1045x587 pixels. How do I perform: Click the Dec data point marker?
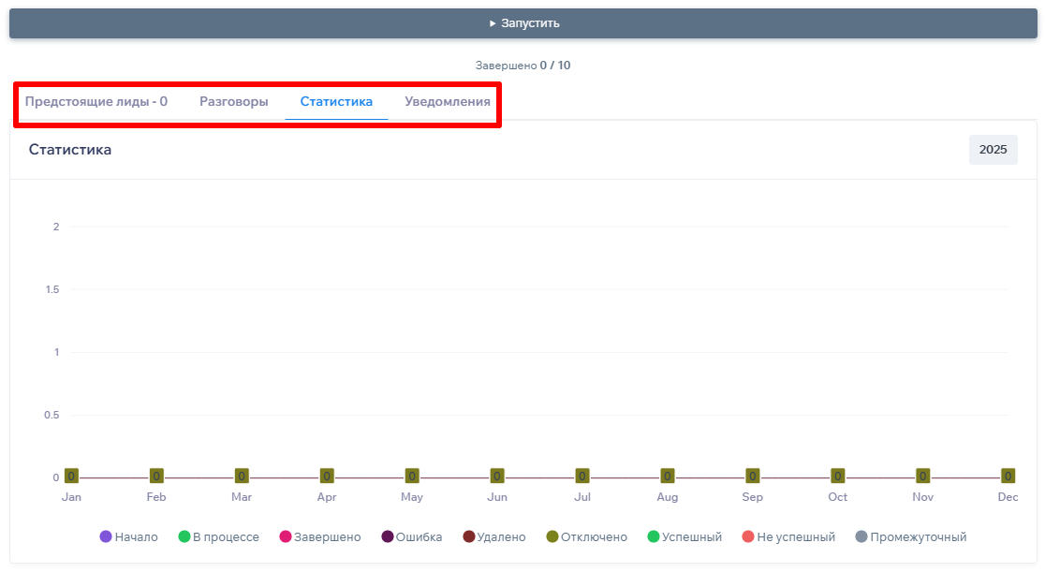(x=1008, y=477)
